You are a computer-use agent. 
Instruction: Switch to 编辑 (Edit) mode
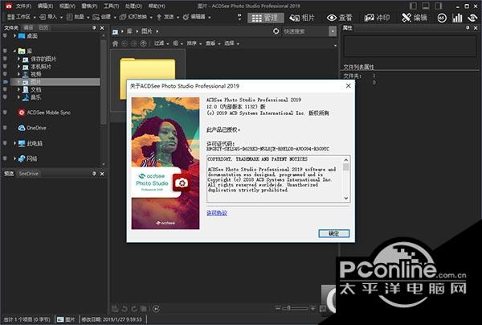pos(414,18)
